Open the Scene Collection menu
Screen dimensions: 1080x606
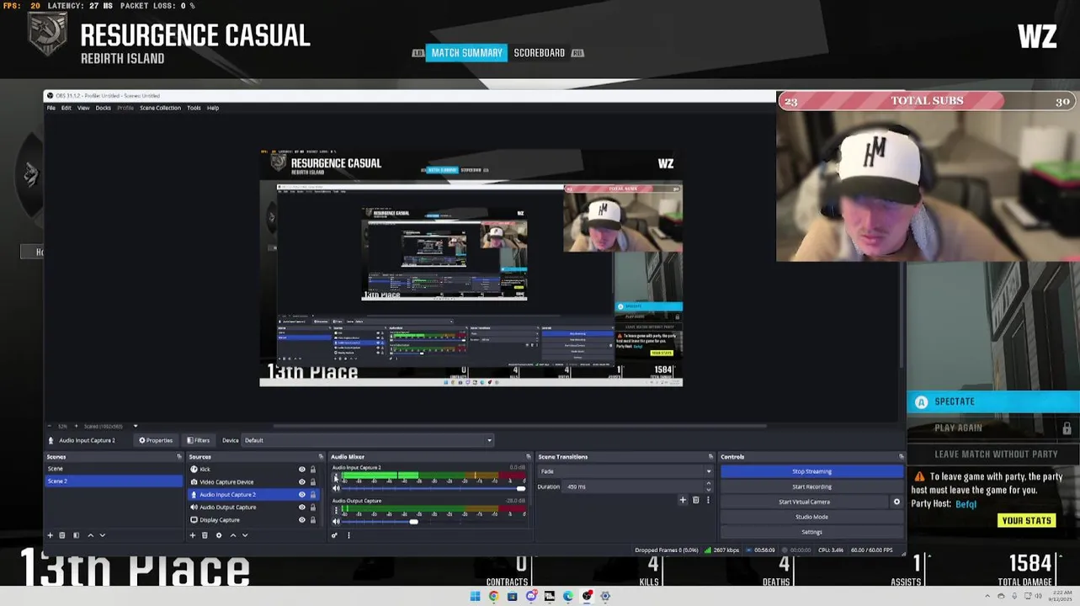pos(160,108)
